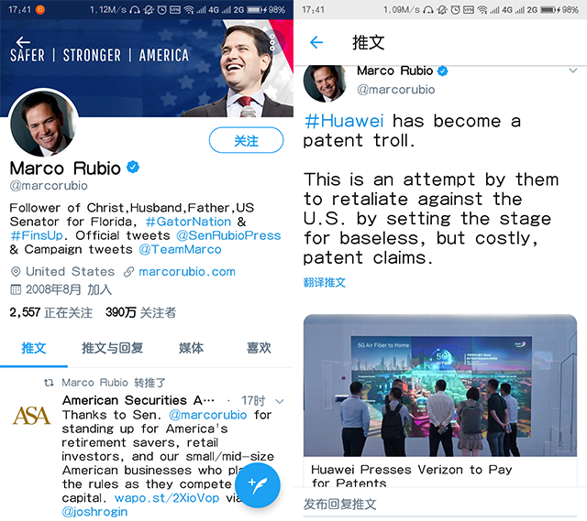This screenshot has height=521, width=587.
Task: Open the 喜欢 tab
Action: [259, 348]
